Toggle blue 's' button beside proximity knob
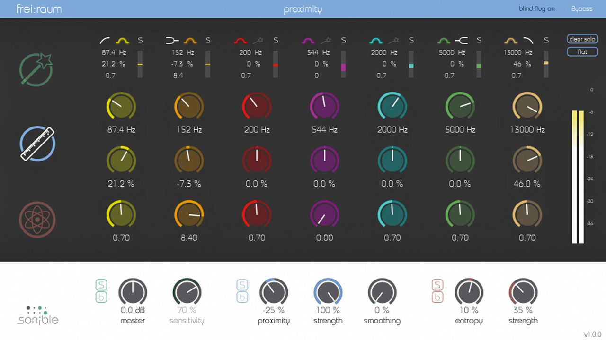Viewport: 606px width, 340px height. click(242, 285)
